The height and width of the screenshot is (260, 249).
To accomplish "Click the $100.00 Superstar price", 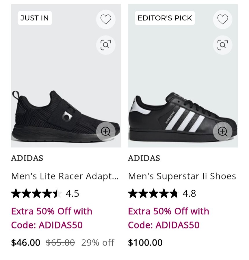I will [x=145, y=242].
